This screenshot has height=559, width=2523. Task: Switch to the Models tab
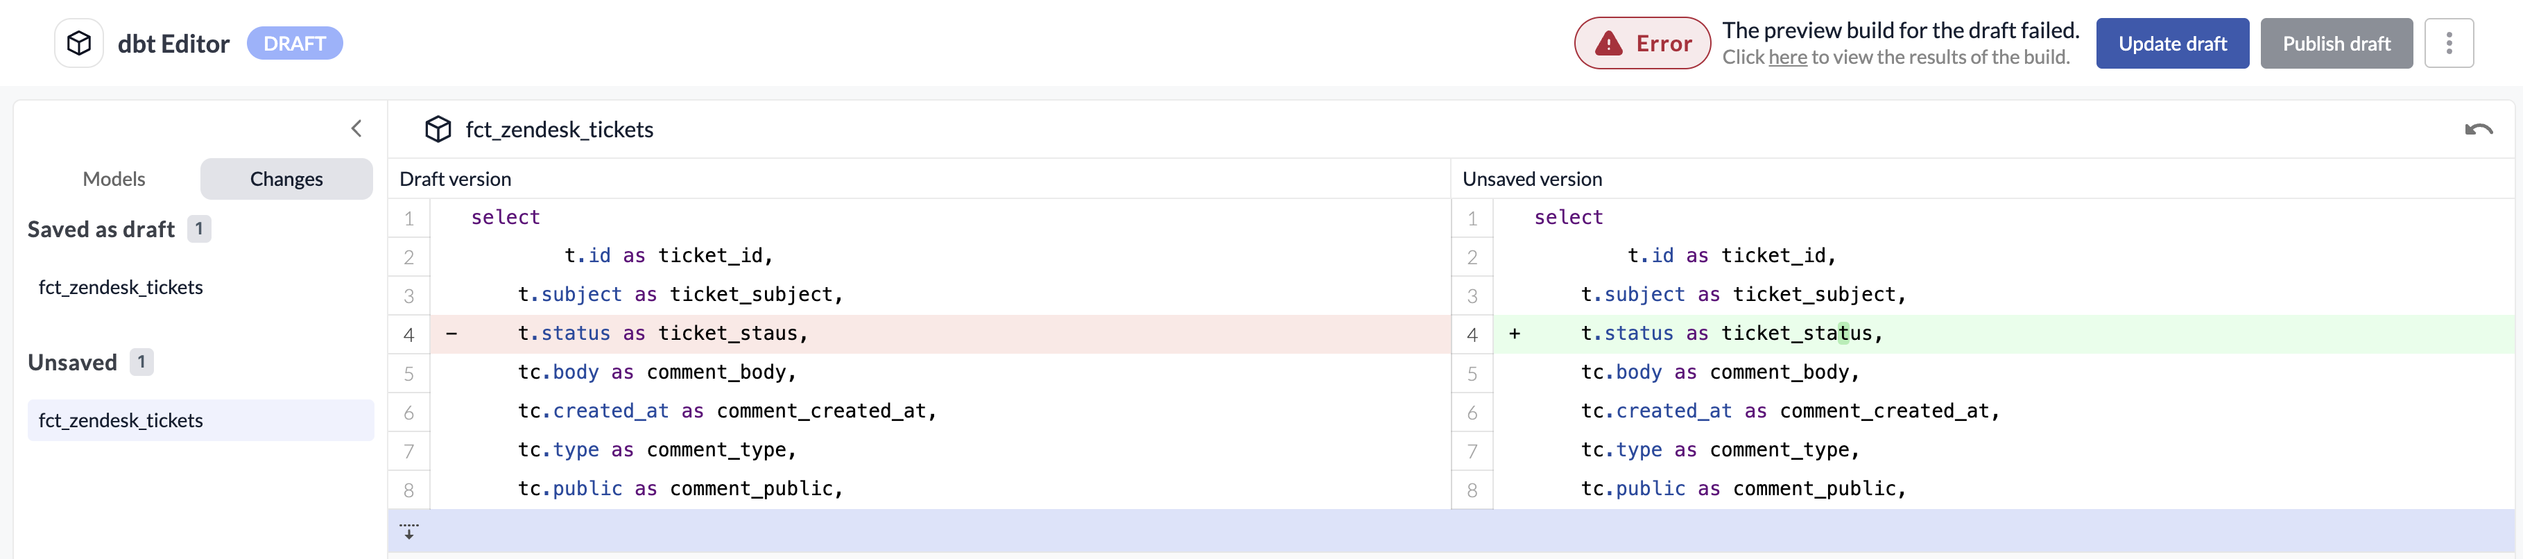(x=114, y=179)
